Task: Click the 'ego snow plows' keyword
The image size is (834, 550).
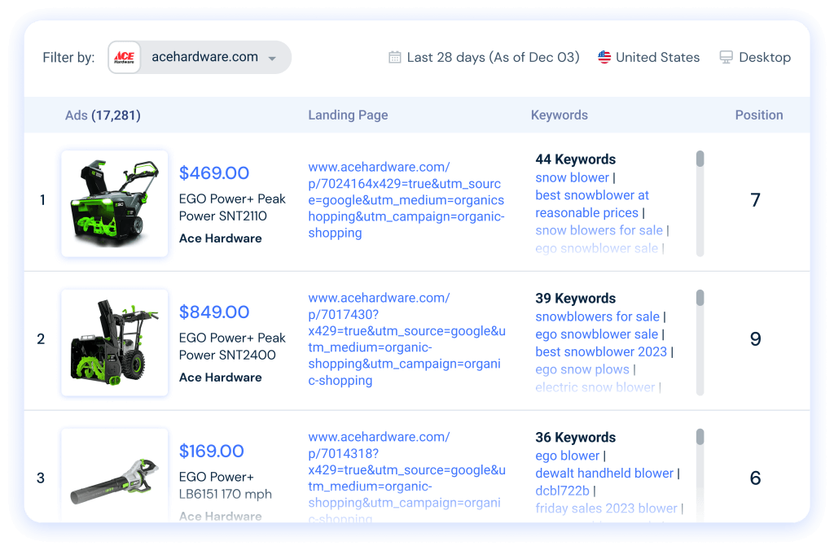Action: pos(582,369)
